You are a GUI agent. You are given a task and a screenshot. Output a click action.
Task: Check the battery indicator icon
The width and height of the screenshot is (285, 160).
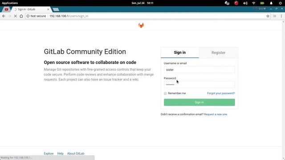pos(262,3)
